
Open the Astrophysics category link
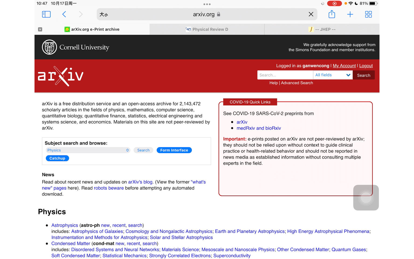click(x=65, y=225)
